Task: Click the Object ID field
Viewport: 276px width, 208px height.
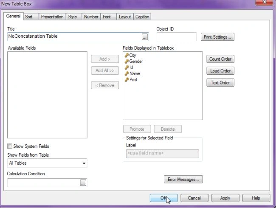Action: [177, 37]
